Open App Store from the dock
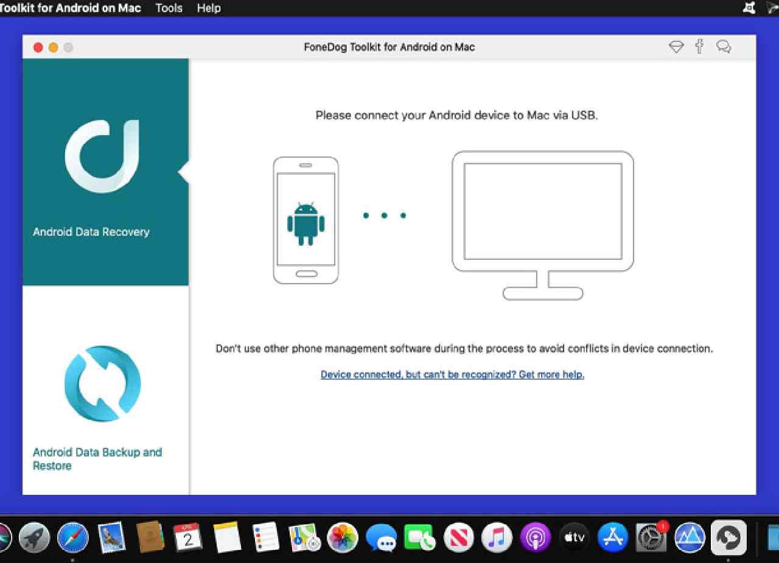This screenshot has height=563, width=779. coord(613,538)
